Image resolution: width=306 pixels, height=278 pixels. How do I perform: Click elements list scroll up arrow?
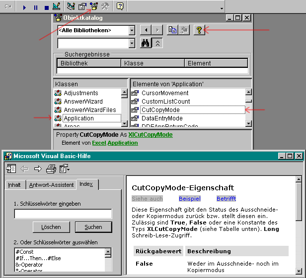click(x=248, y=92)
